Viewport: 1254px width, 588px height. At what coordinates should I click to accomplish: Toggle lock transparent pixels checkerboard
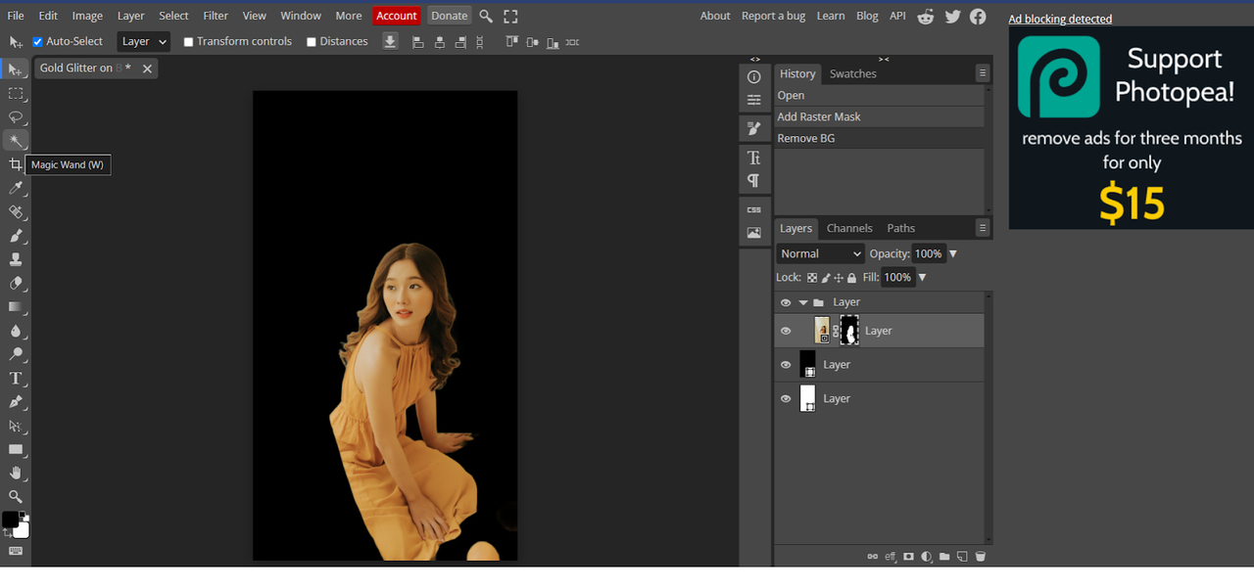pos(812,278)
